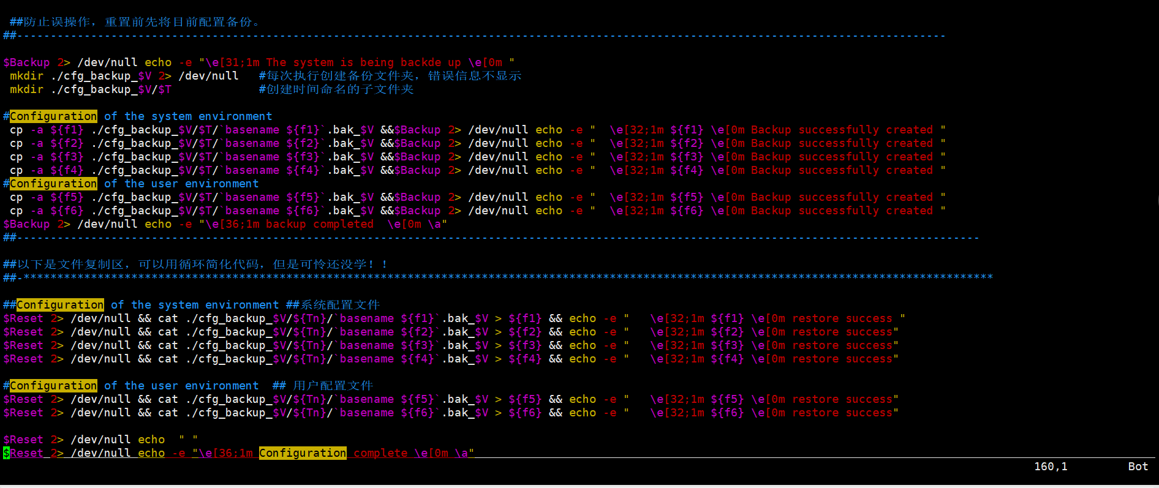Click the asterisk separator comment line

(x=498, y=278)
